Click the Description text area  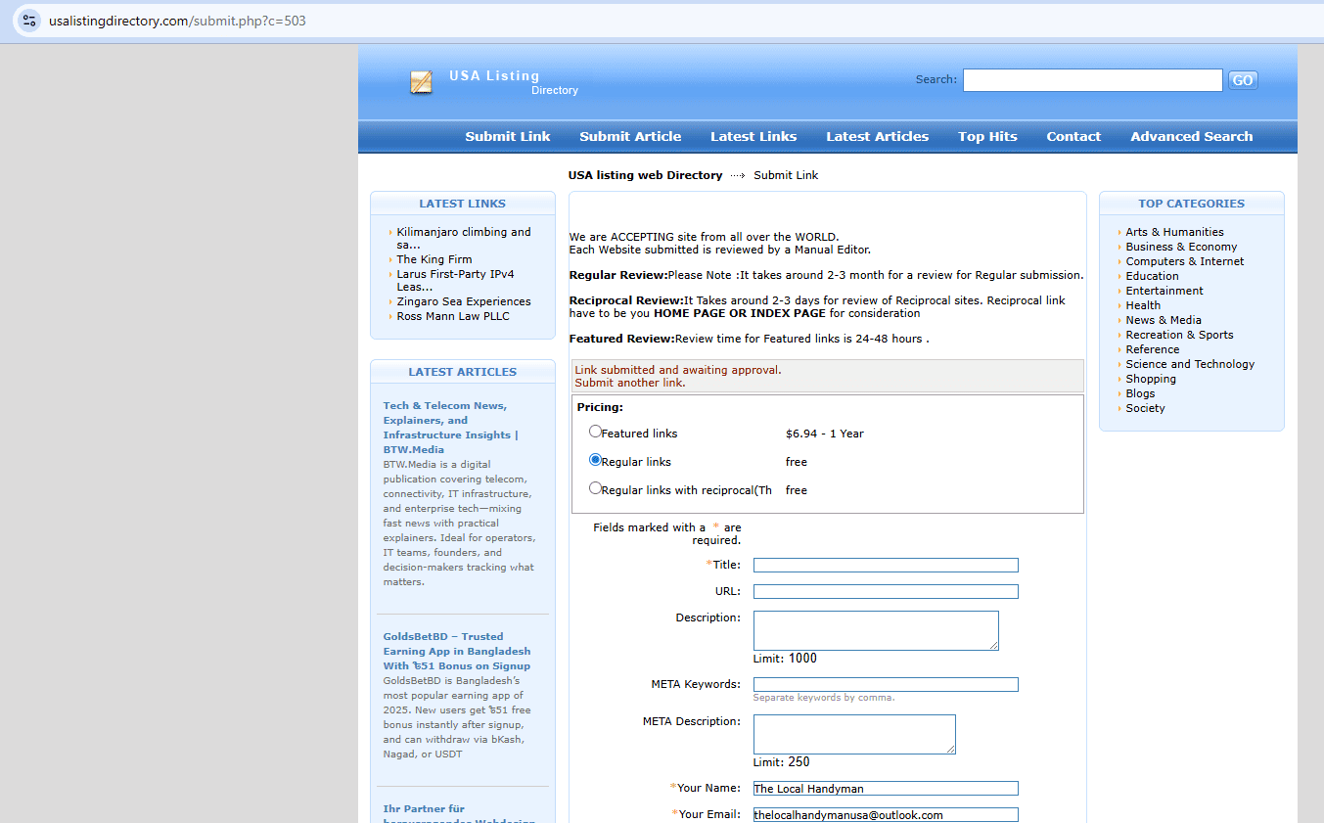click(875, 630)
